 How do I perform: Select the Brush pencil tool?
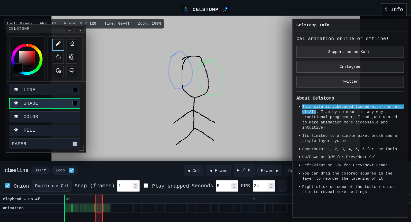[58, 45]
